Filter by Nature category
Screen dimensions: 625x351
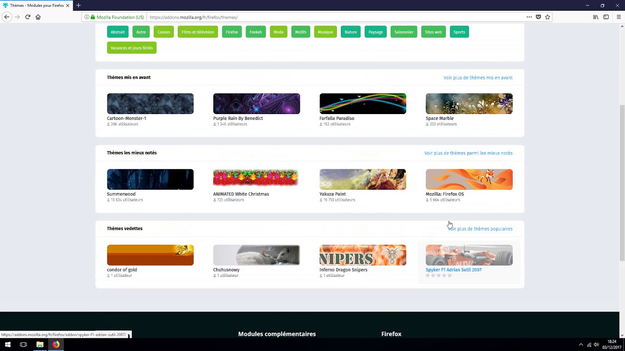(351, 32)
